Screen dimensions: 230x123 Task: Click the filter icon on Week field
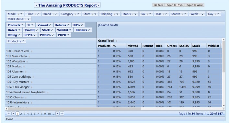coord(202,14)
